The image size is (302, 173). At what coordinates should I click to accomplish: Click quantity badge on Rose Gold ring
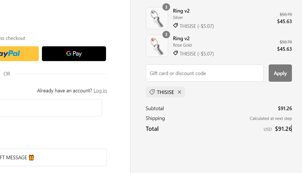(x=166, y=35)
